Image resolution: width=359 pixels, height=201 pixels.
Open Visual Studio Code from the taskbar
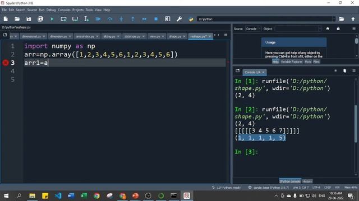pyautogui.click(x=58, y=196)
